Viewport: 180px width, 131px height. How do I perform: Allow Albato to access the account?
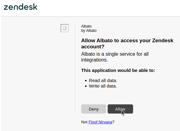coord(120,109)
